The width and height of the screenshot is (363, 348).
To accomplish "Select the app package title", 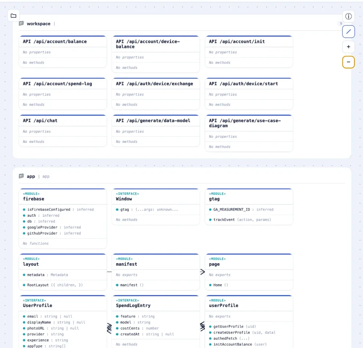I will click(x=31, y=176).
